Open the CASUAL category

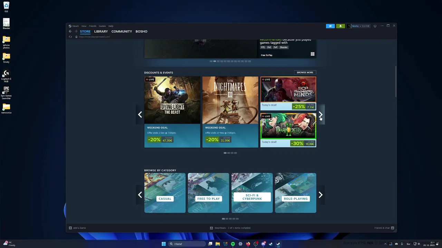tap(165, 193)
